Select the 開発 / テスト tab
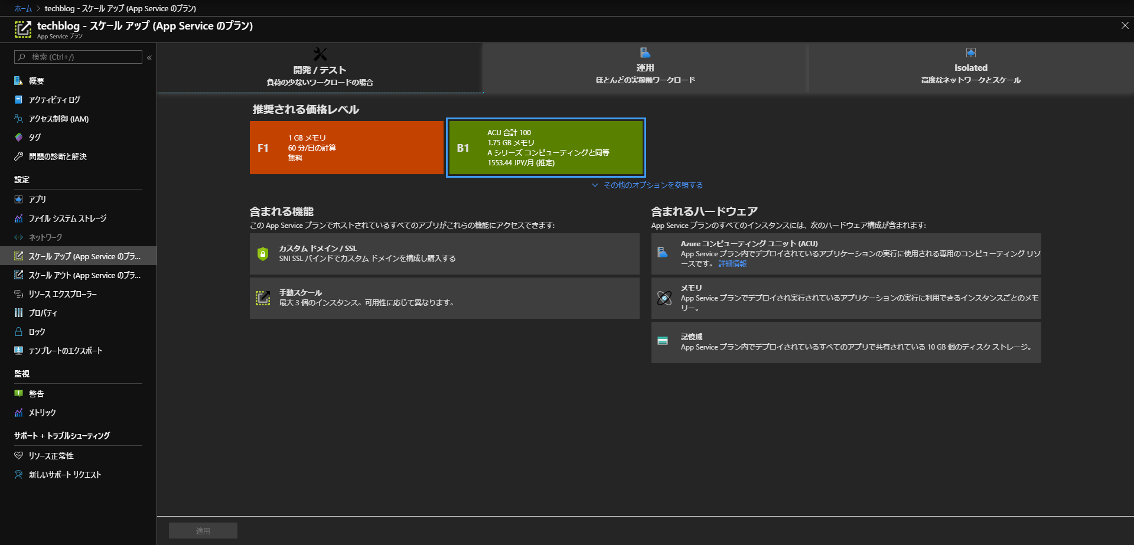 click(320, 68)
